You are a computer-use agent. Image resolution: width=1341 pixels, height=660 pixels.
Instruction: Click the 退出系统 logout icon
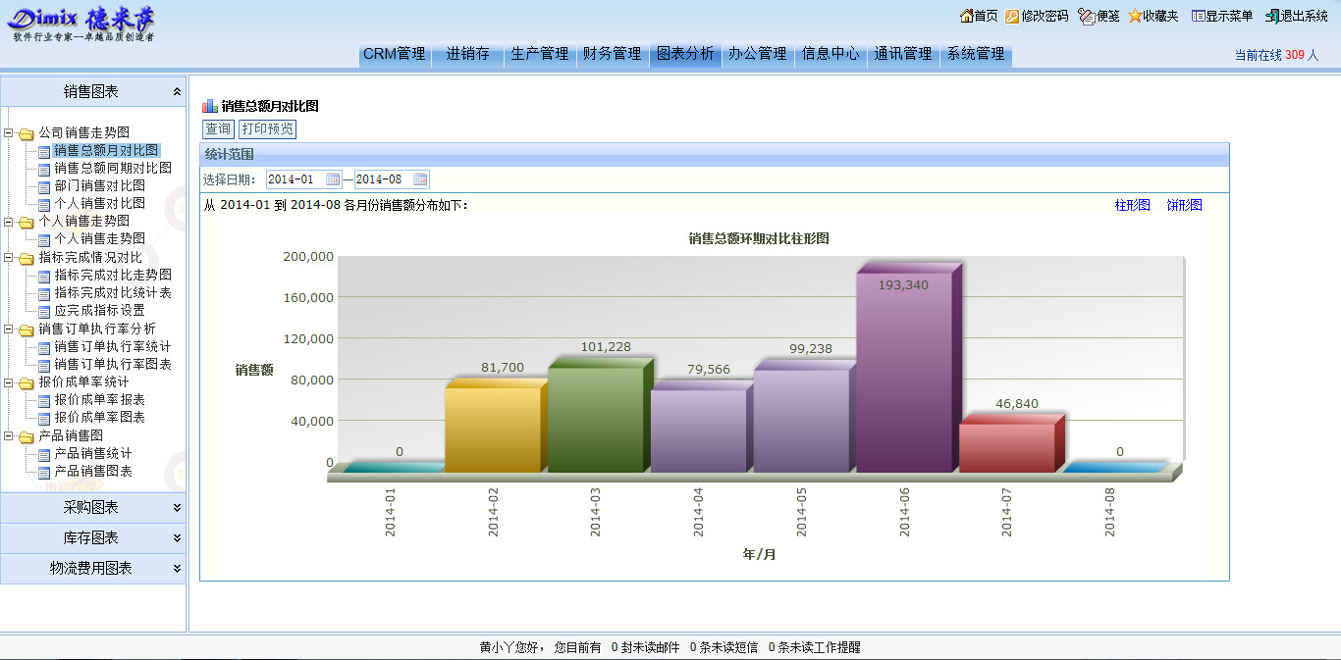point(1272,16)
